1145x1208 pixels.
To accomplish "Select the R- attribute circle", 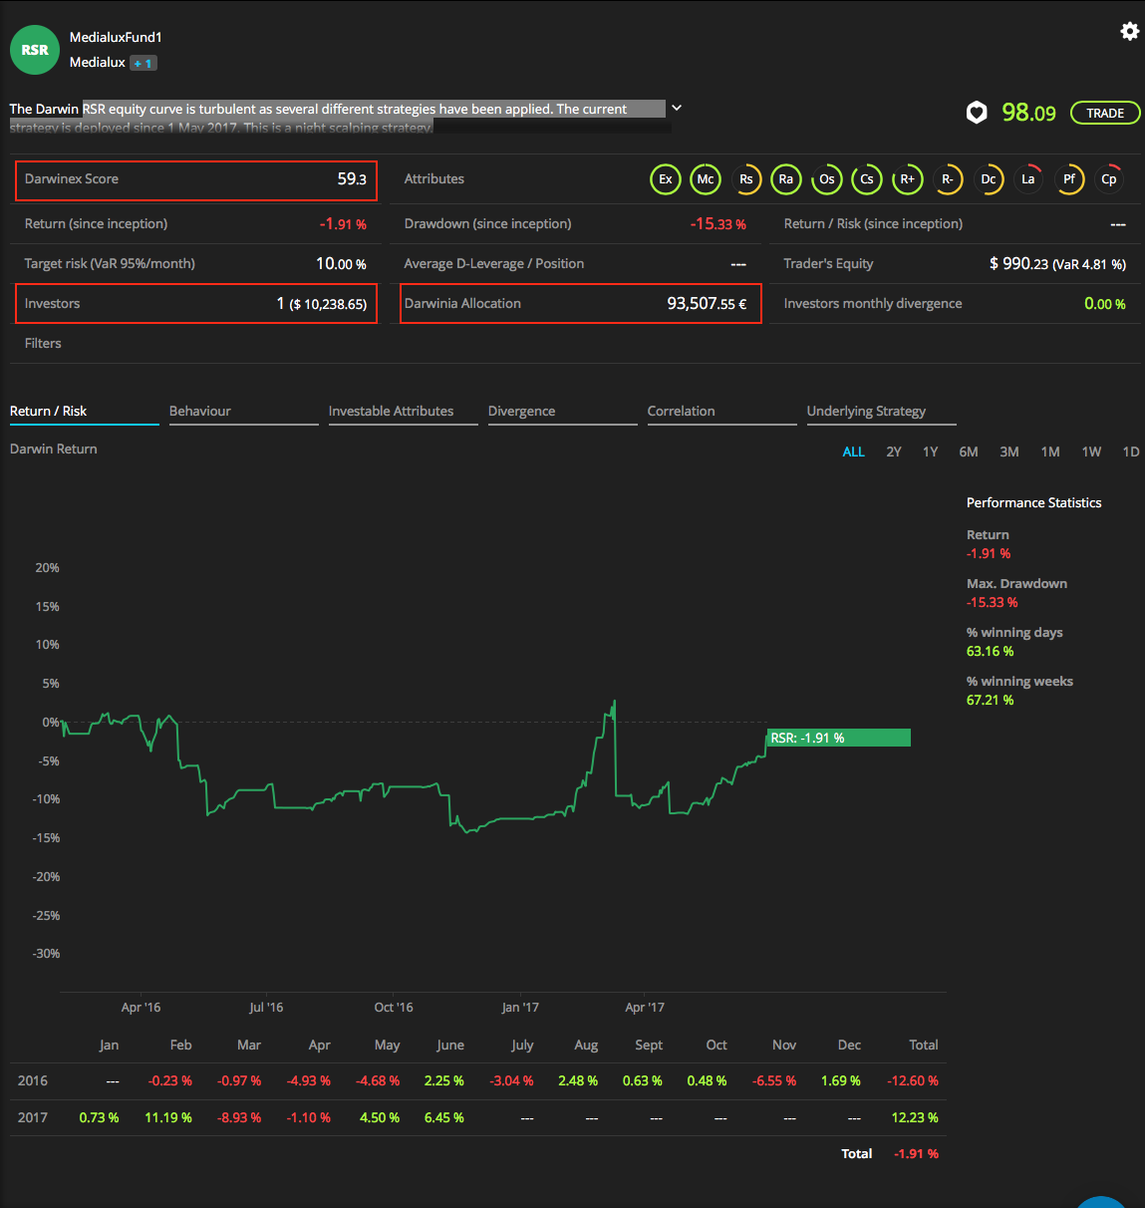I will tap(948, 179).
